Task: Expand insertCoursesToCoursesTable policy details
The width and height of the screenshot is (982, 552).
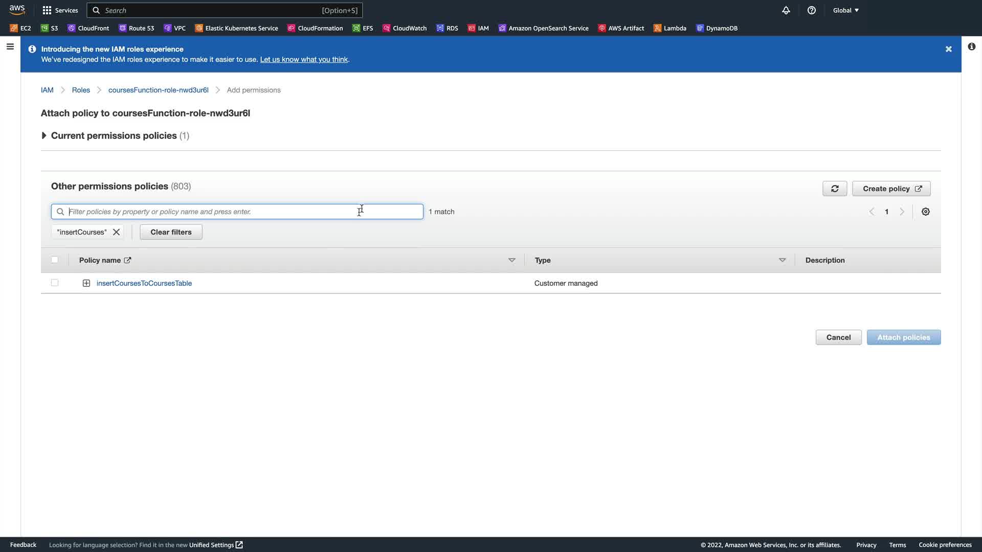Action: pyautogui.click(x=86, y=283)
